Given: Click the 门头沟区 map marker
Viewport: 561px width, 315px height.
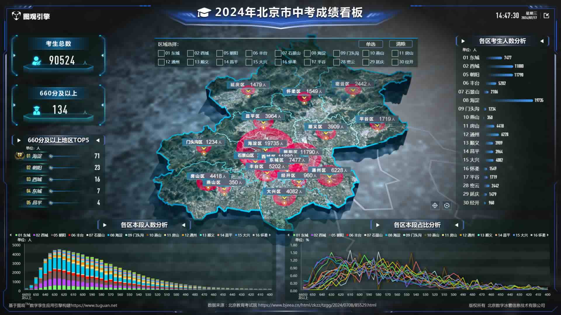Looking at the screenshot, I should 204,142.
